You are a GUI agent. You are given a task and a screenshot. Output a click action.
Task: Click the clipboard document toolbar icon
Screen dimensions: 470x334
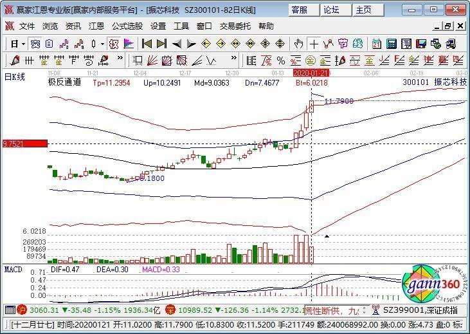click(x=49, y=44)
